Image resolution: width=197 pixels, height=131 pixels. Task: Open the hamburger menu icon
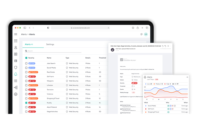click(x=16, y=34)
